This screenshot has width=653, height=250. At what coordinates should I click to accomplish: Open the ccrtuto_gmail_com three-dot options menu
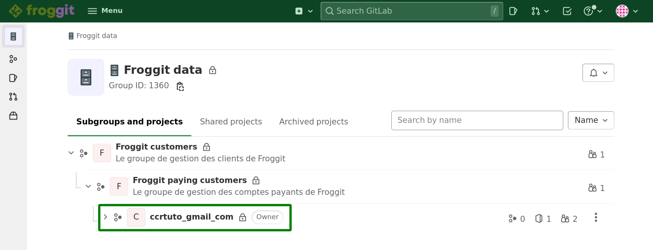(x=596, y=218)
